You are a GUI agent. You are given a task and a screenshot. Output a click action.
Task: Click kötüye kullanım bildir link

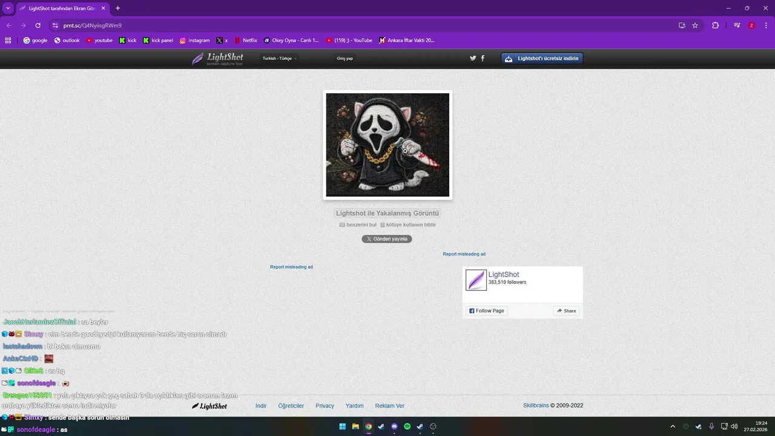[408, 225]
